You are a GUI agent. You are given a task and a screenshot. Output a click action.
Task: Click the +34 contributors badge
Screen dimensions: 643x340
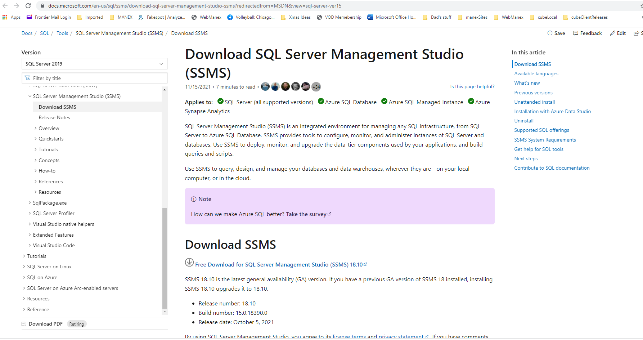pyautogui.click(x=316, y=87)
